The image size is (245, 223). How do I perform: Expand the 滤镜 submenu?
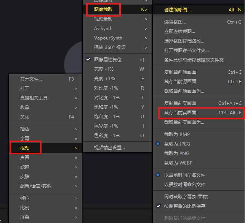pyautogui.click(x=45, y=167)
